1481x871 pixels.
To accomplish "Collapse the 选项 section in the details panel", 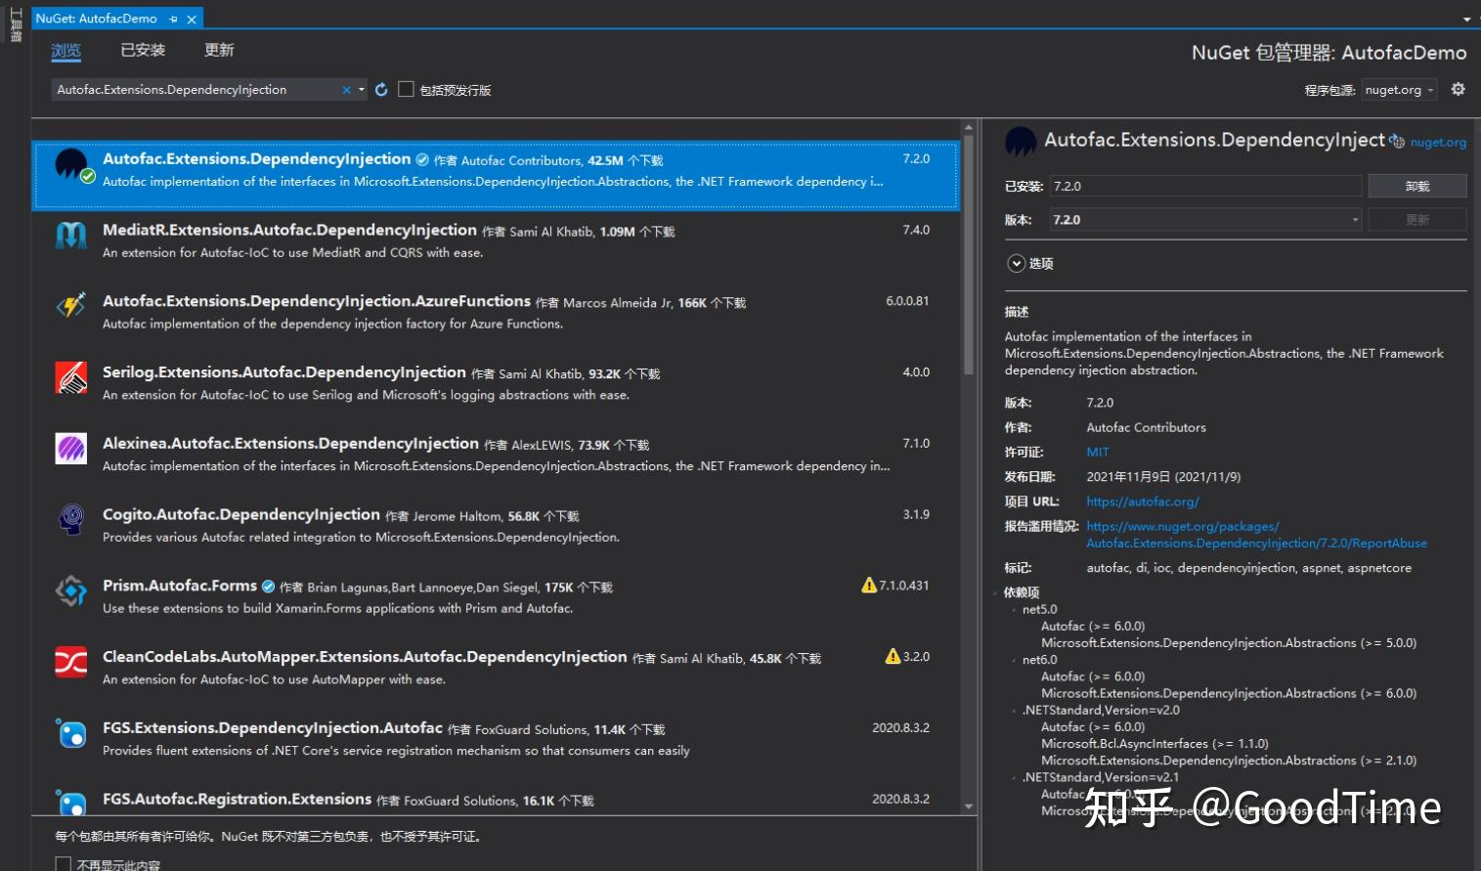I will 1017,263.
